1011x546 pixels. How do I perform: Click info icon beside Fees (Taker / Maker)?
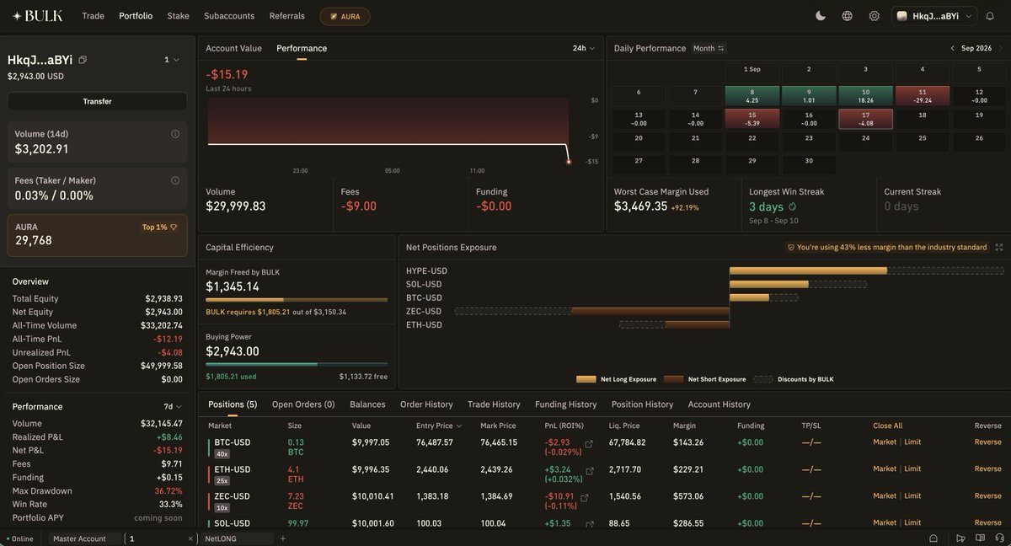point(175,180)
